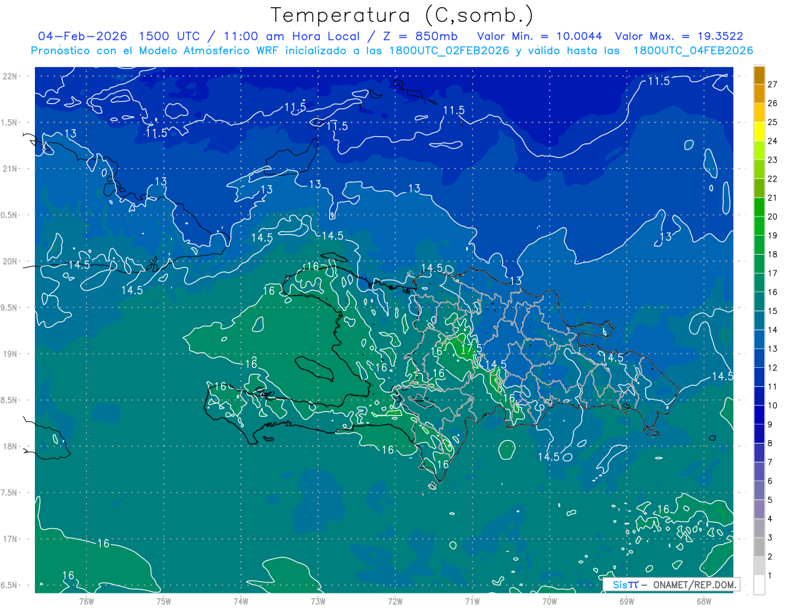Click the color scale label '22'
This screenshot has height=610, width=790.
click(x=772, y=179)
